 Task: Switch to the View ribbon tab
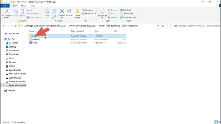coord(33,6)
